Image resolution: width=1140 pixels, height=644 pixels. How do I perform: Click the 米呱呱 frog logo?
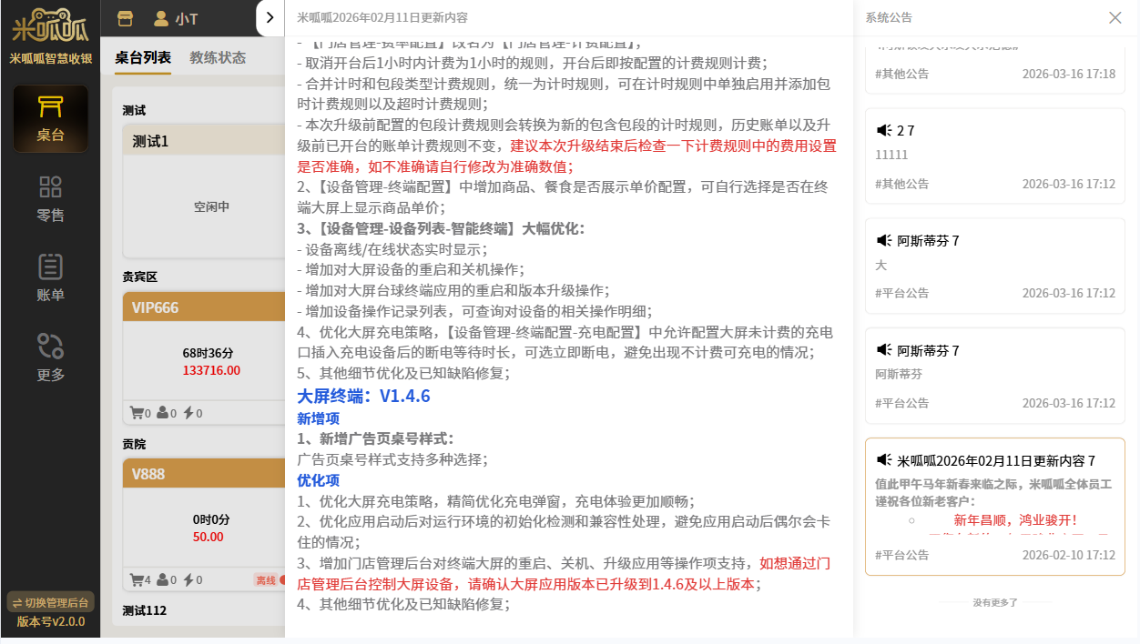click(x=50, y=25)
